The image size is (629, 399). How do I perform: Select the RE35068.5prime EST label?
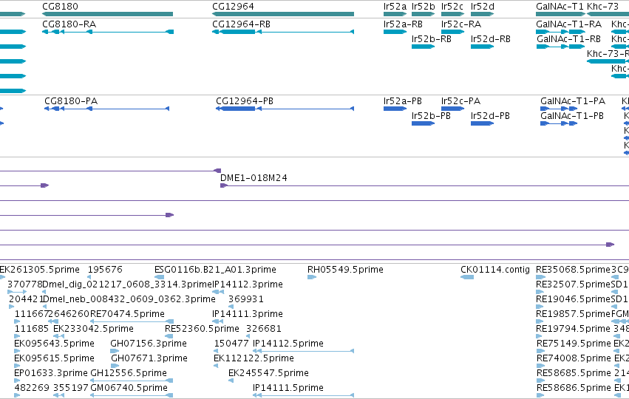coord(573,270)
